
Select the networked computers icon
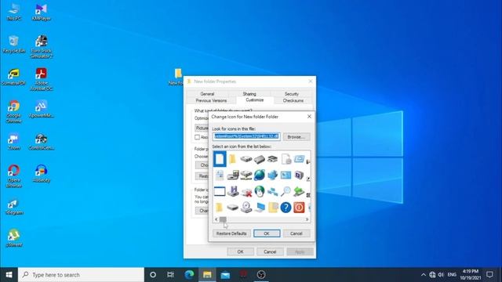[272, 191]
